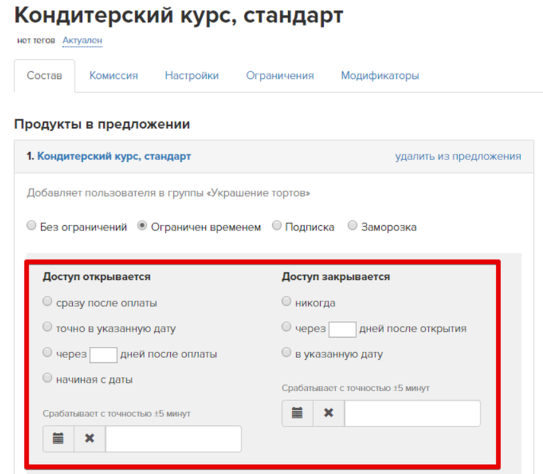This screenshot has height=474, width=543.
Task: Click удалить из предложения link
Action: coord(458,156)
